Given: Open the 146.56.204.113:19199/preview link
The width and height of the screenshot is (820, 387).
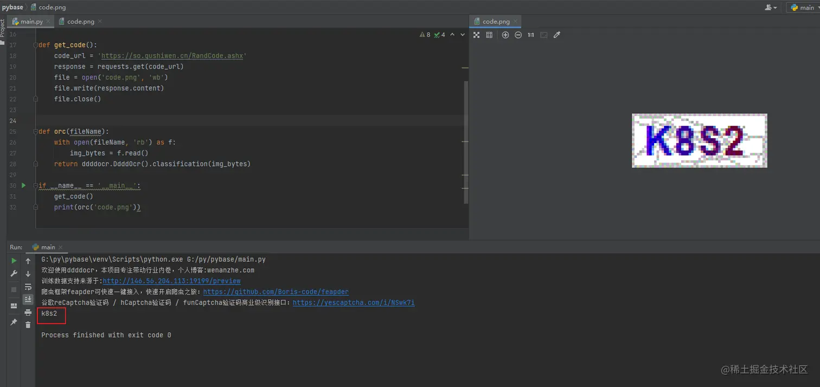Looking at the screenshot, I should point(171,281).
